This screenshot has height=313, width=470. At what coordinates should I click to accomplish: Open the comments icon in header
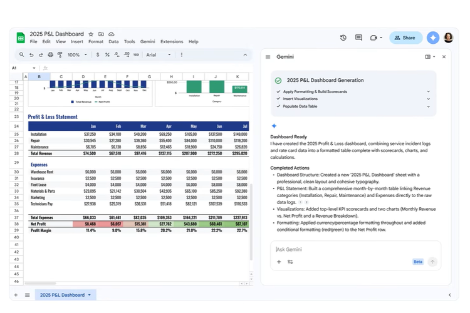(x=358, y=38)
